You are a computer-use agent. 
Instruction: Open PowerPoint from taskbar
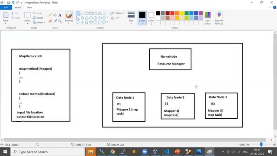pos(177,152)
